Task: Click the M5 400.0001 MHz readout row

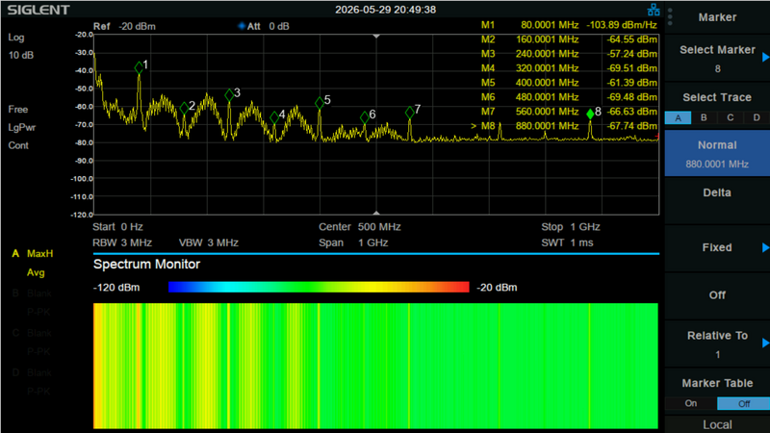Action: (569, 83)
